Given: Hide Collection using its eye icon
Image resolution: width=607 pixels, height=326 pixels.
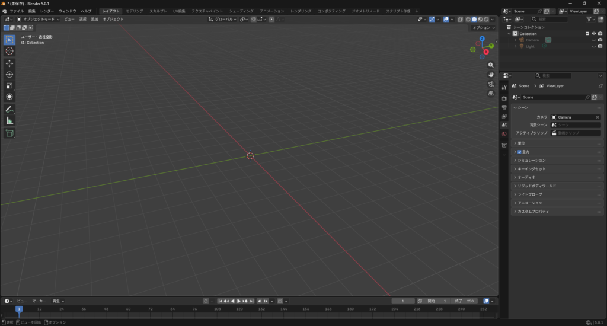Looking at the screenshot, I should tap(594, 34).
